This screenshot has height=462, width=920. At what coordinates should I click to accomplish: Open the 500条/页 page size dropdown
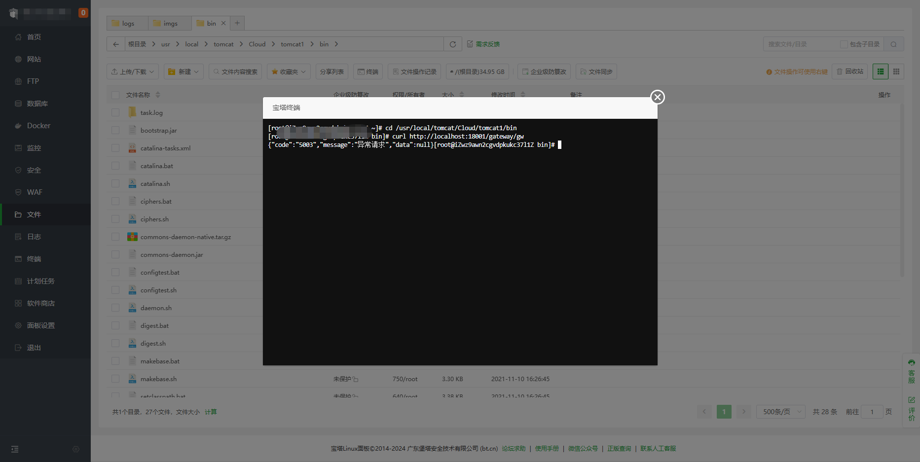[x=780, y=412]
